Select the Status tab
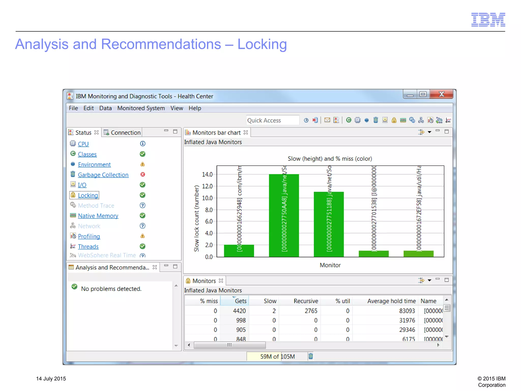This screenshot has width=521, height=391. click(x=83, y=132)
